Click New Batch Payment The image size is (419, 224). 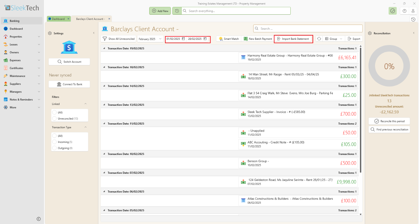[x=258, y=39]
